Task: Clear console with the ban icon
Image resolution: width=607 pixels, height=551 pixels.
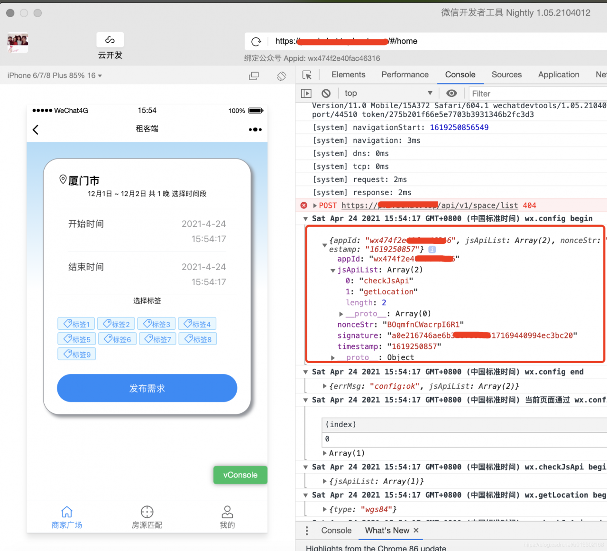Action: point(326,93)
